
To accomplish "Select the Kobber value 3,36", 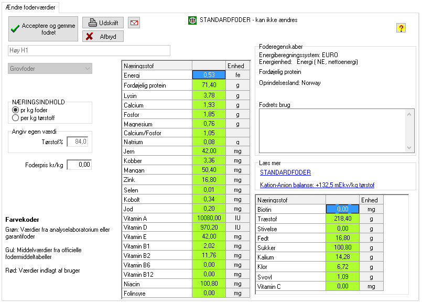I will (209, 160).
